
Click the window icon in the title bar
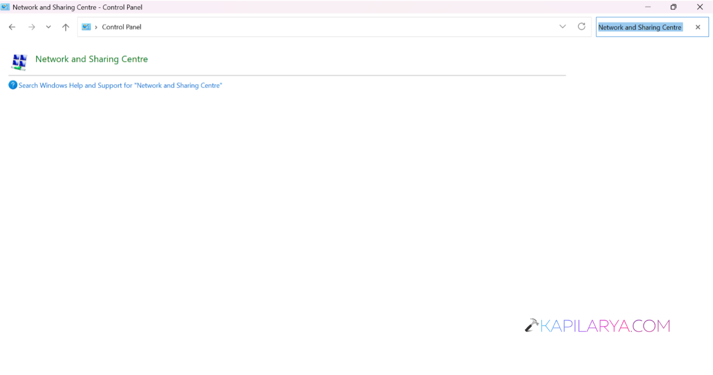[6, 7]
